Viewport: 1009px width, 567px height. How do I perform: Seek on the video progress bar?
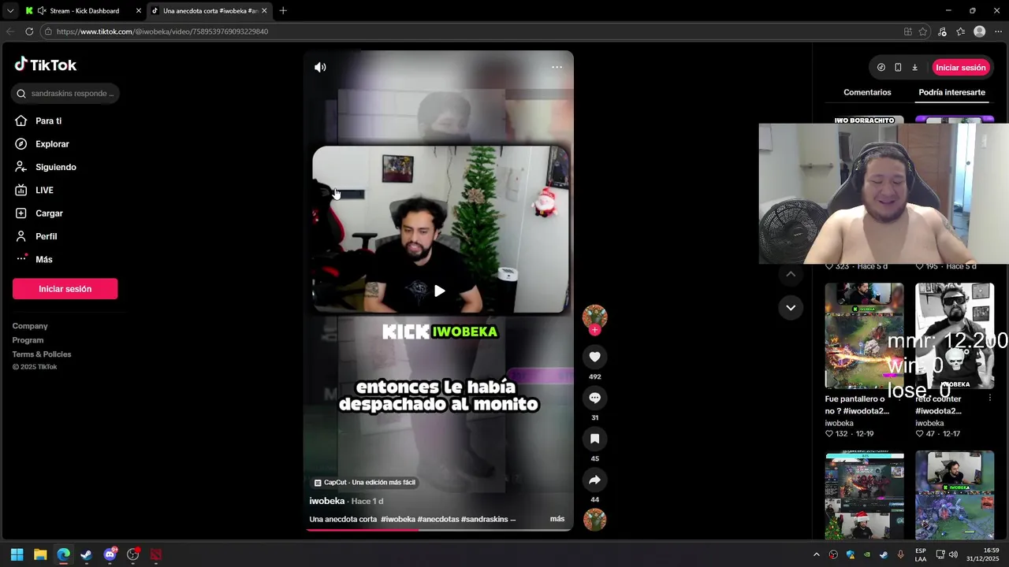tap(439, 529)
